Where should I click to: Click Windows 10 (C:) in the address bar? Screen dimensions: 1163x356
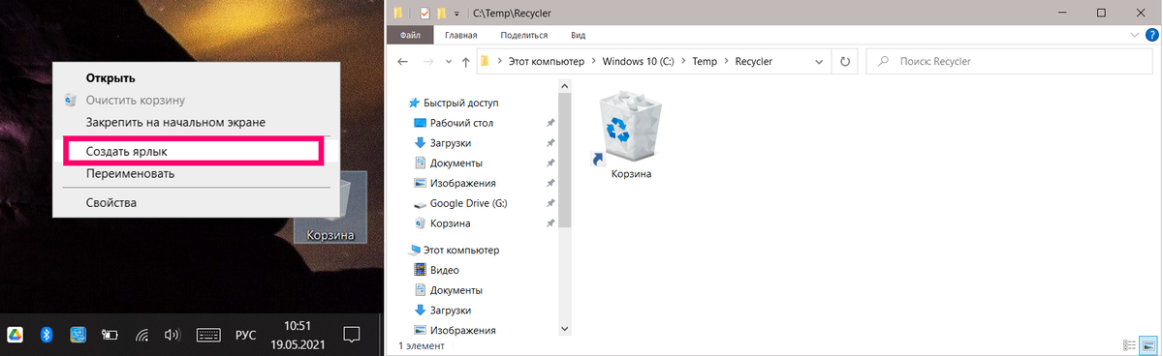639,61
